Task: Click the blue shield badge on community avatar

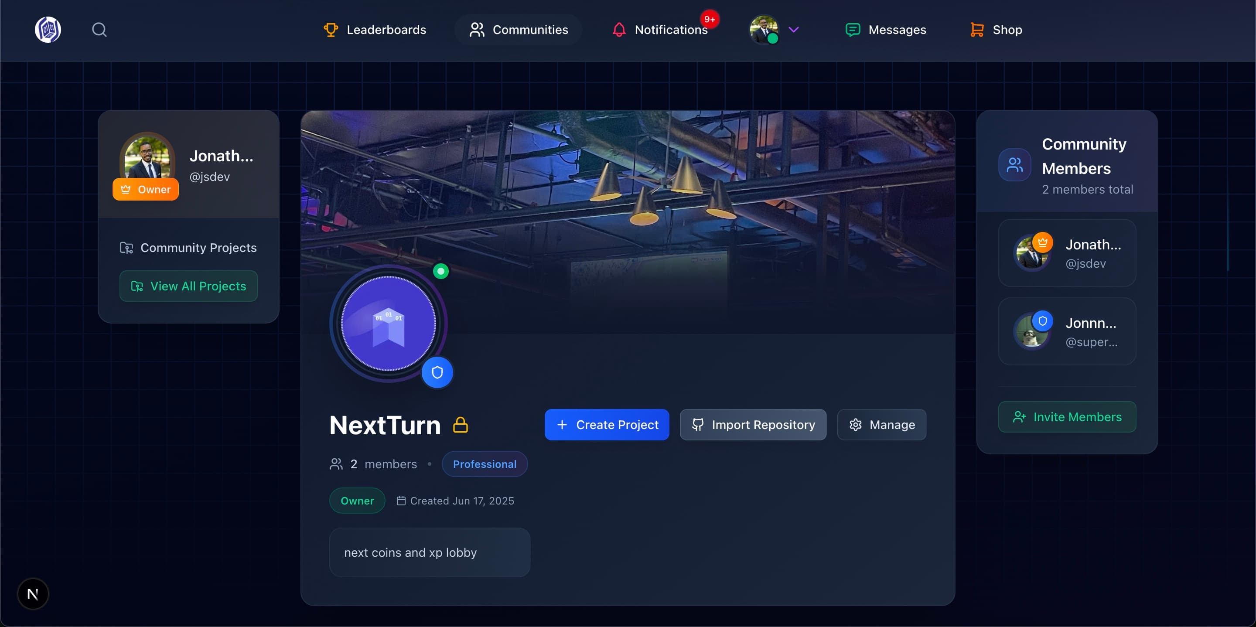Action: (437, 372)
